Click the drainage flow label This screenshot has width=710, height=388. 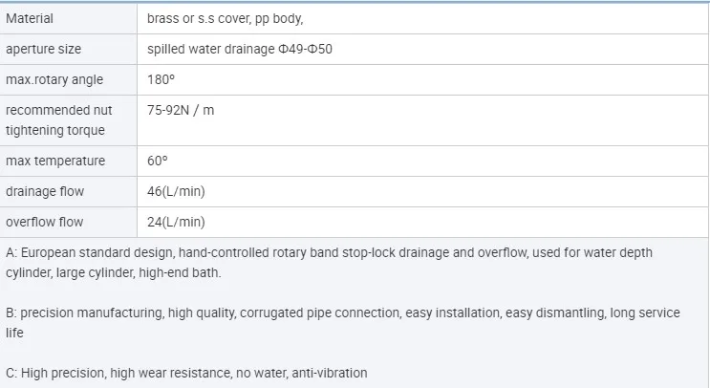coord(45,191)
